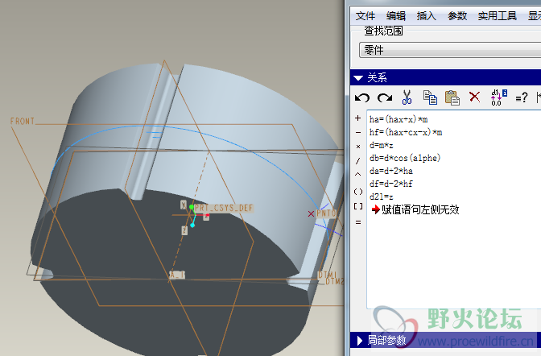This screenshot has height=356, width=541.
Task: Select the DTM1 datum plane label
Action: [327, 275]
